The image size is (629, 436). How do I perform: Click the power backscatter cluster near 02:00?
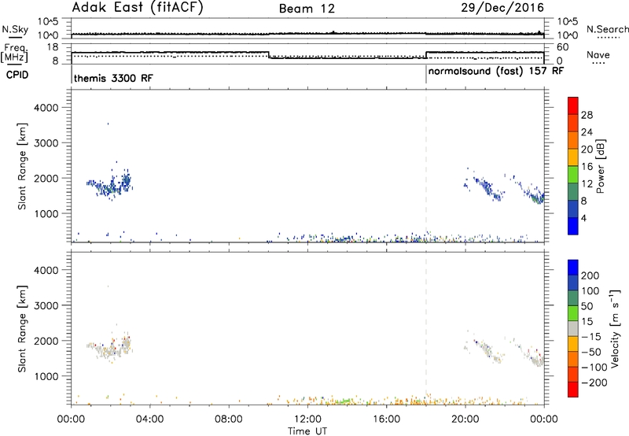coord(110,186)
